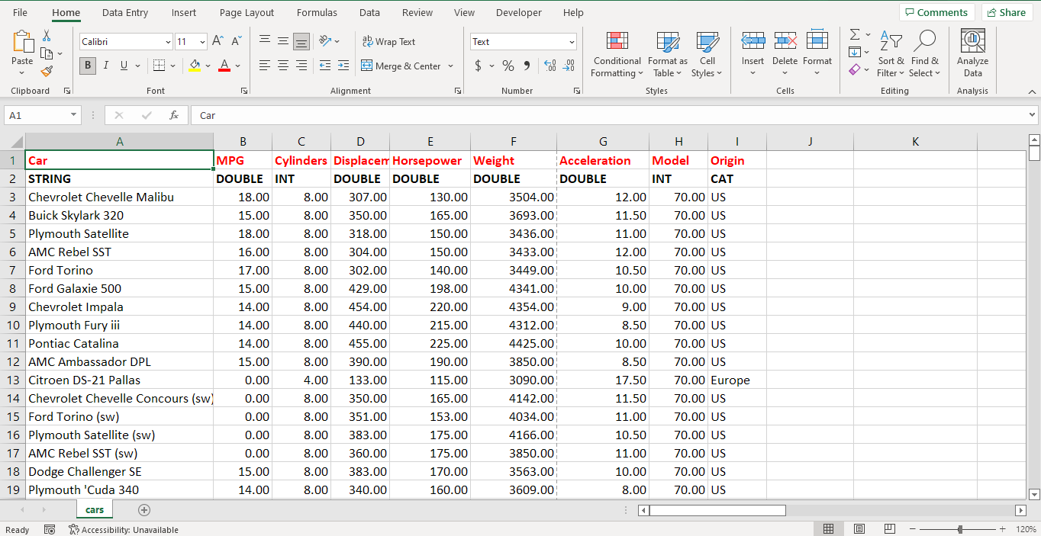Launch Analyze Data
Screen dimensions: 1041x536
point(972,53)
